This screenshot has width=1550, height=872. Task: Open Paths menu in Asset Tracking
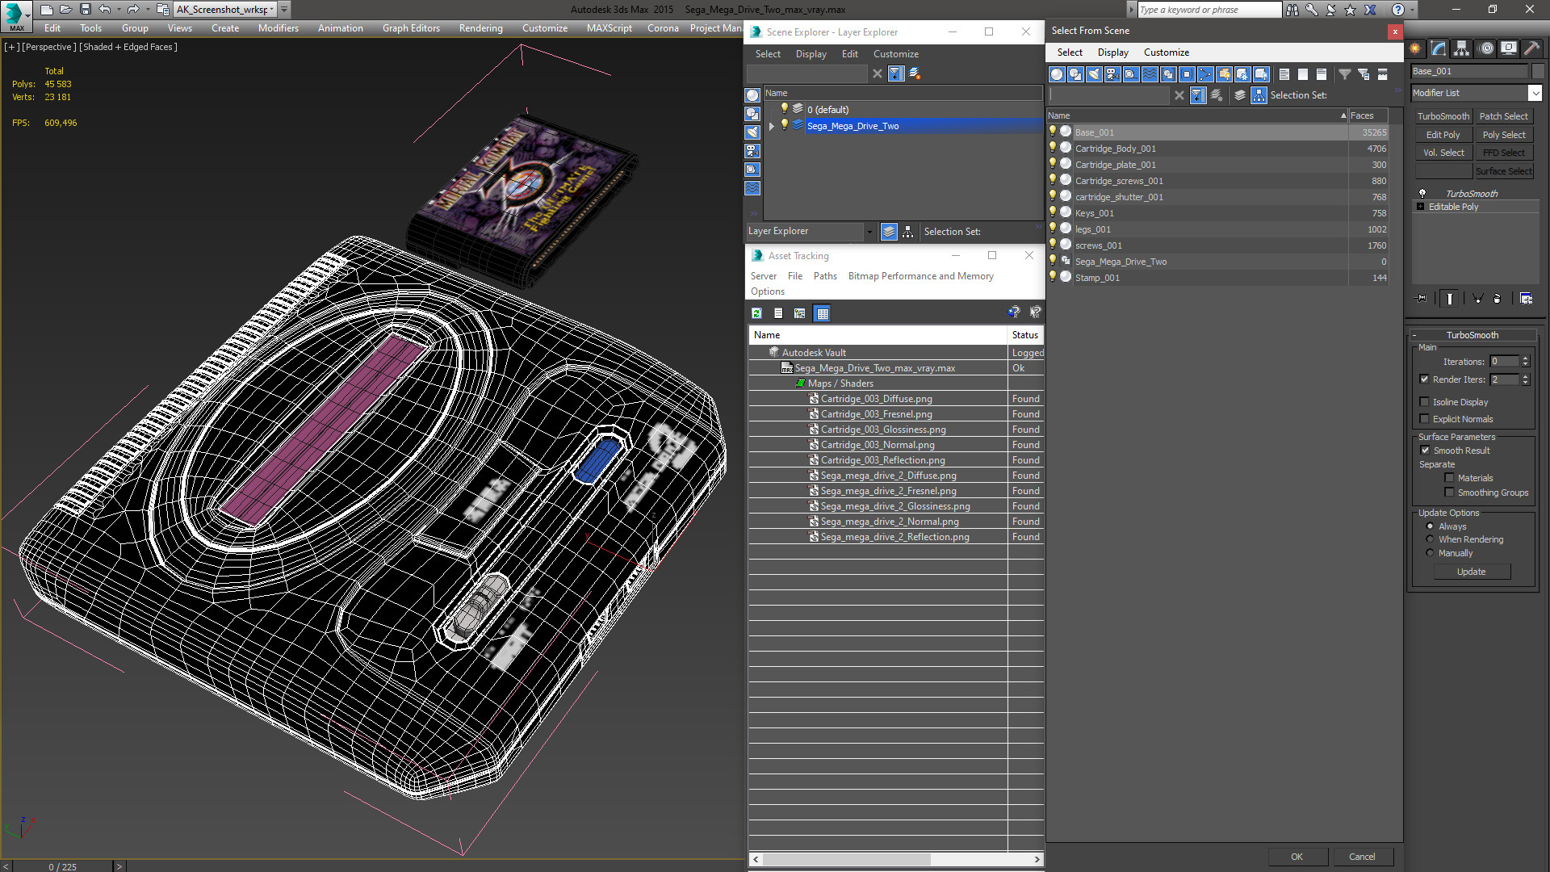click(x=825, y=276)
